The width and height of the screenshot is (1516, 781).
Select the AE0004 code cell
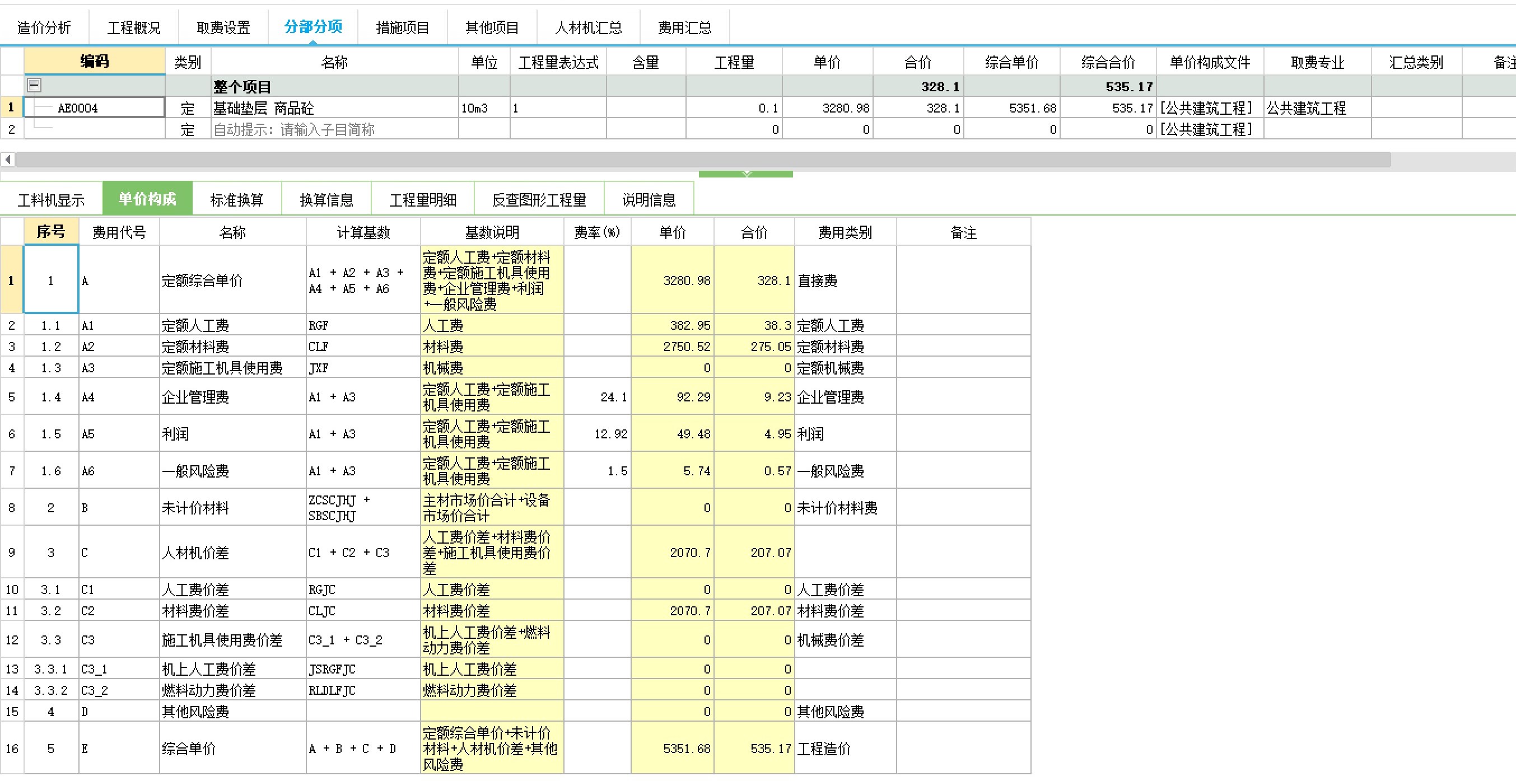tap(94, 107)
